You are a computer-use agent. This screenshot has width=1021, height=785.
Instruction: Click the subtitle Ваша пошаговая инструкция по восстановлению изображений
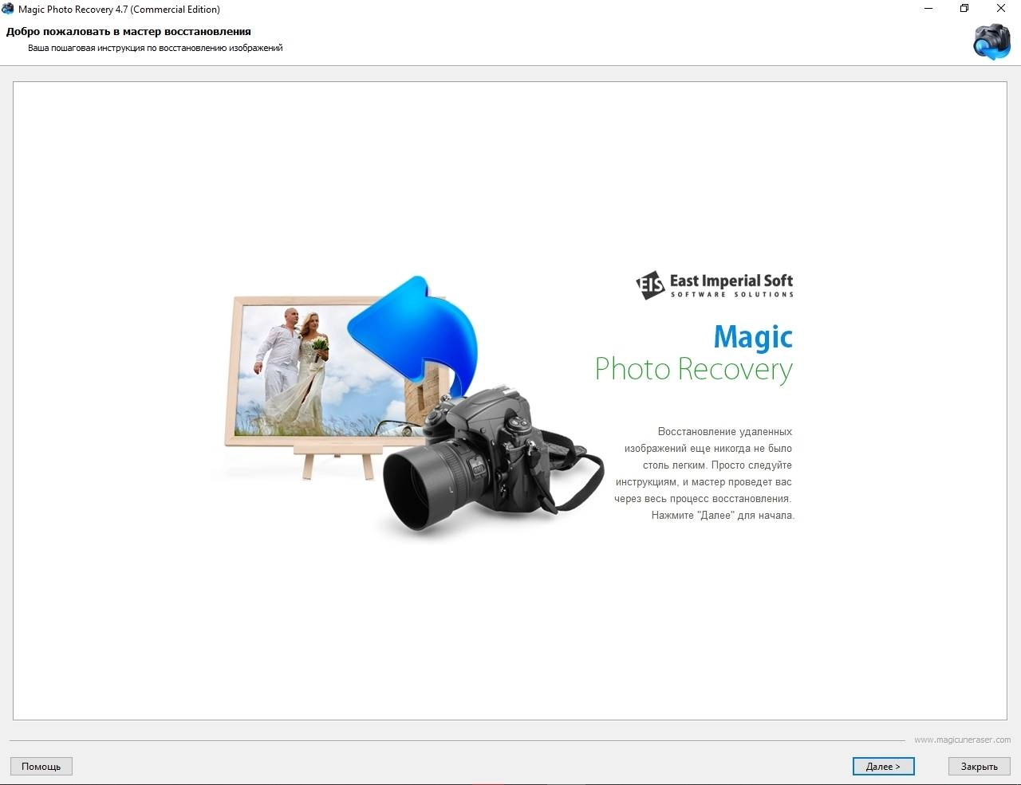(156, 48)
